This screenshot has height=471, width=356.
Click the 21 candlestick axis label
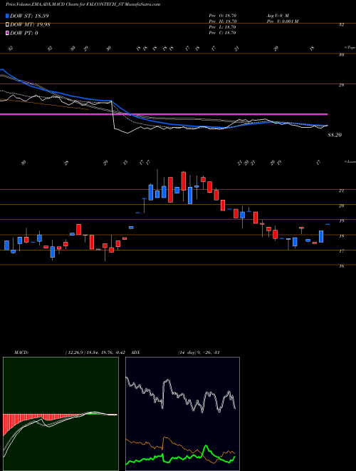(x=341, y=191)
